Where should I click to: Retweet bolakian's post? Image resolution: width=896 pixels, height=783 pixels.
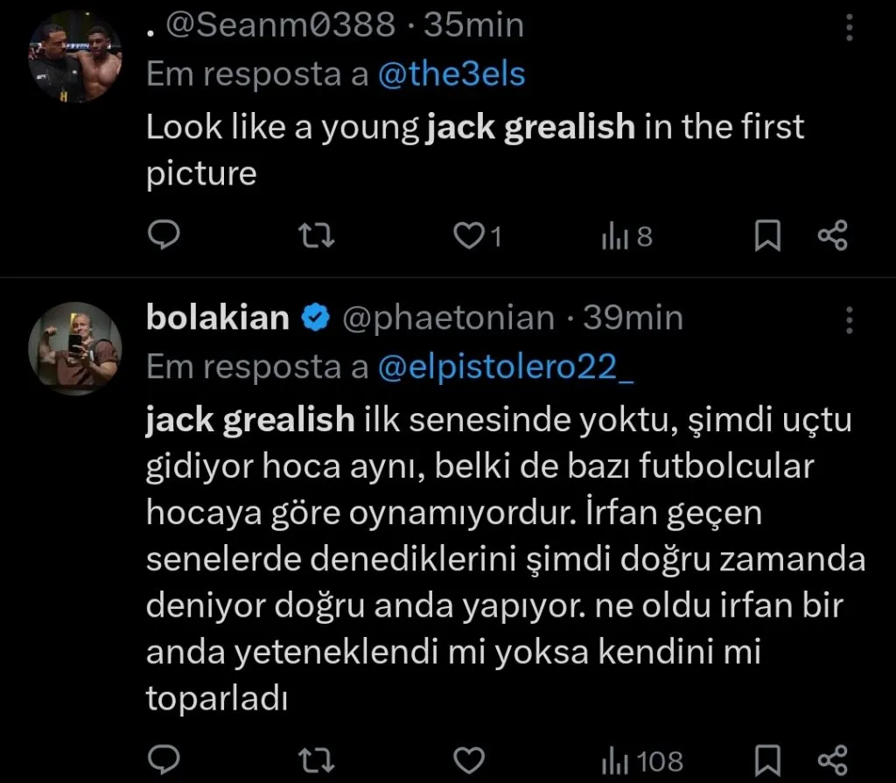click(315, 759)
